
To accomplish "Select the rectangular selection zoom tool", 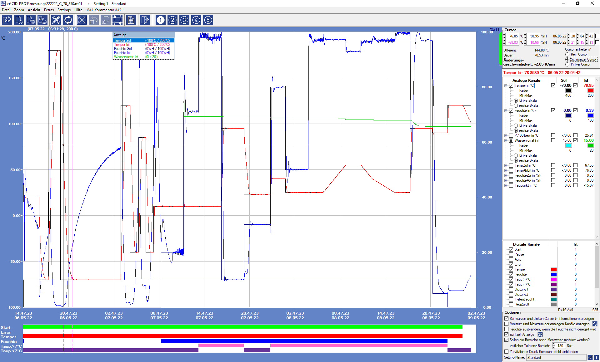I will (x=117, y=20).
